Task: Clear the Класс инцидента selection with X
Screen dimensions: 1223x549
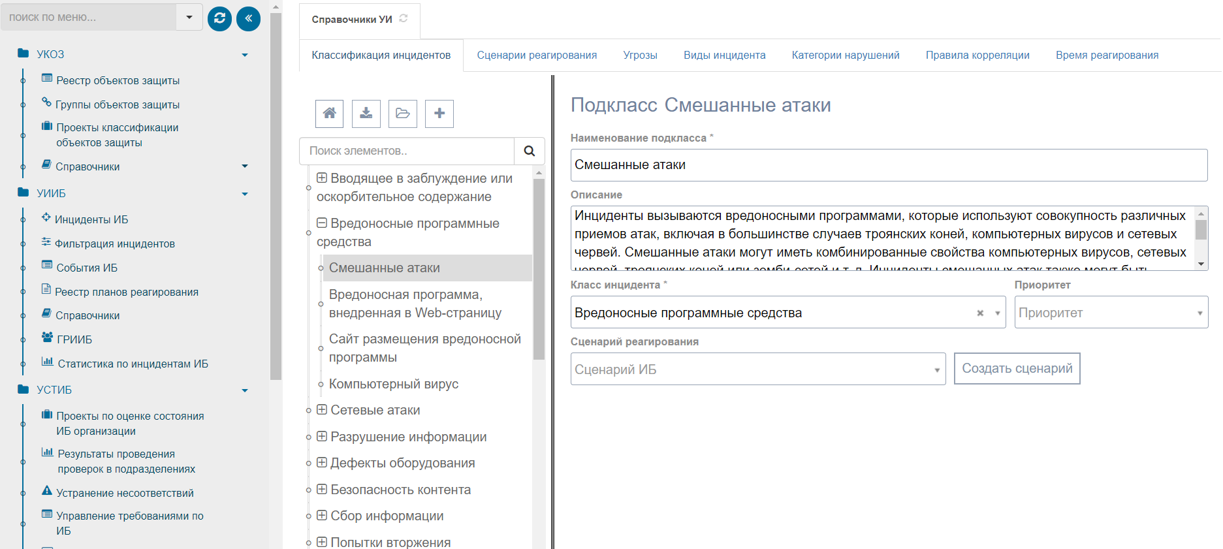Action: click(979, 313)
